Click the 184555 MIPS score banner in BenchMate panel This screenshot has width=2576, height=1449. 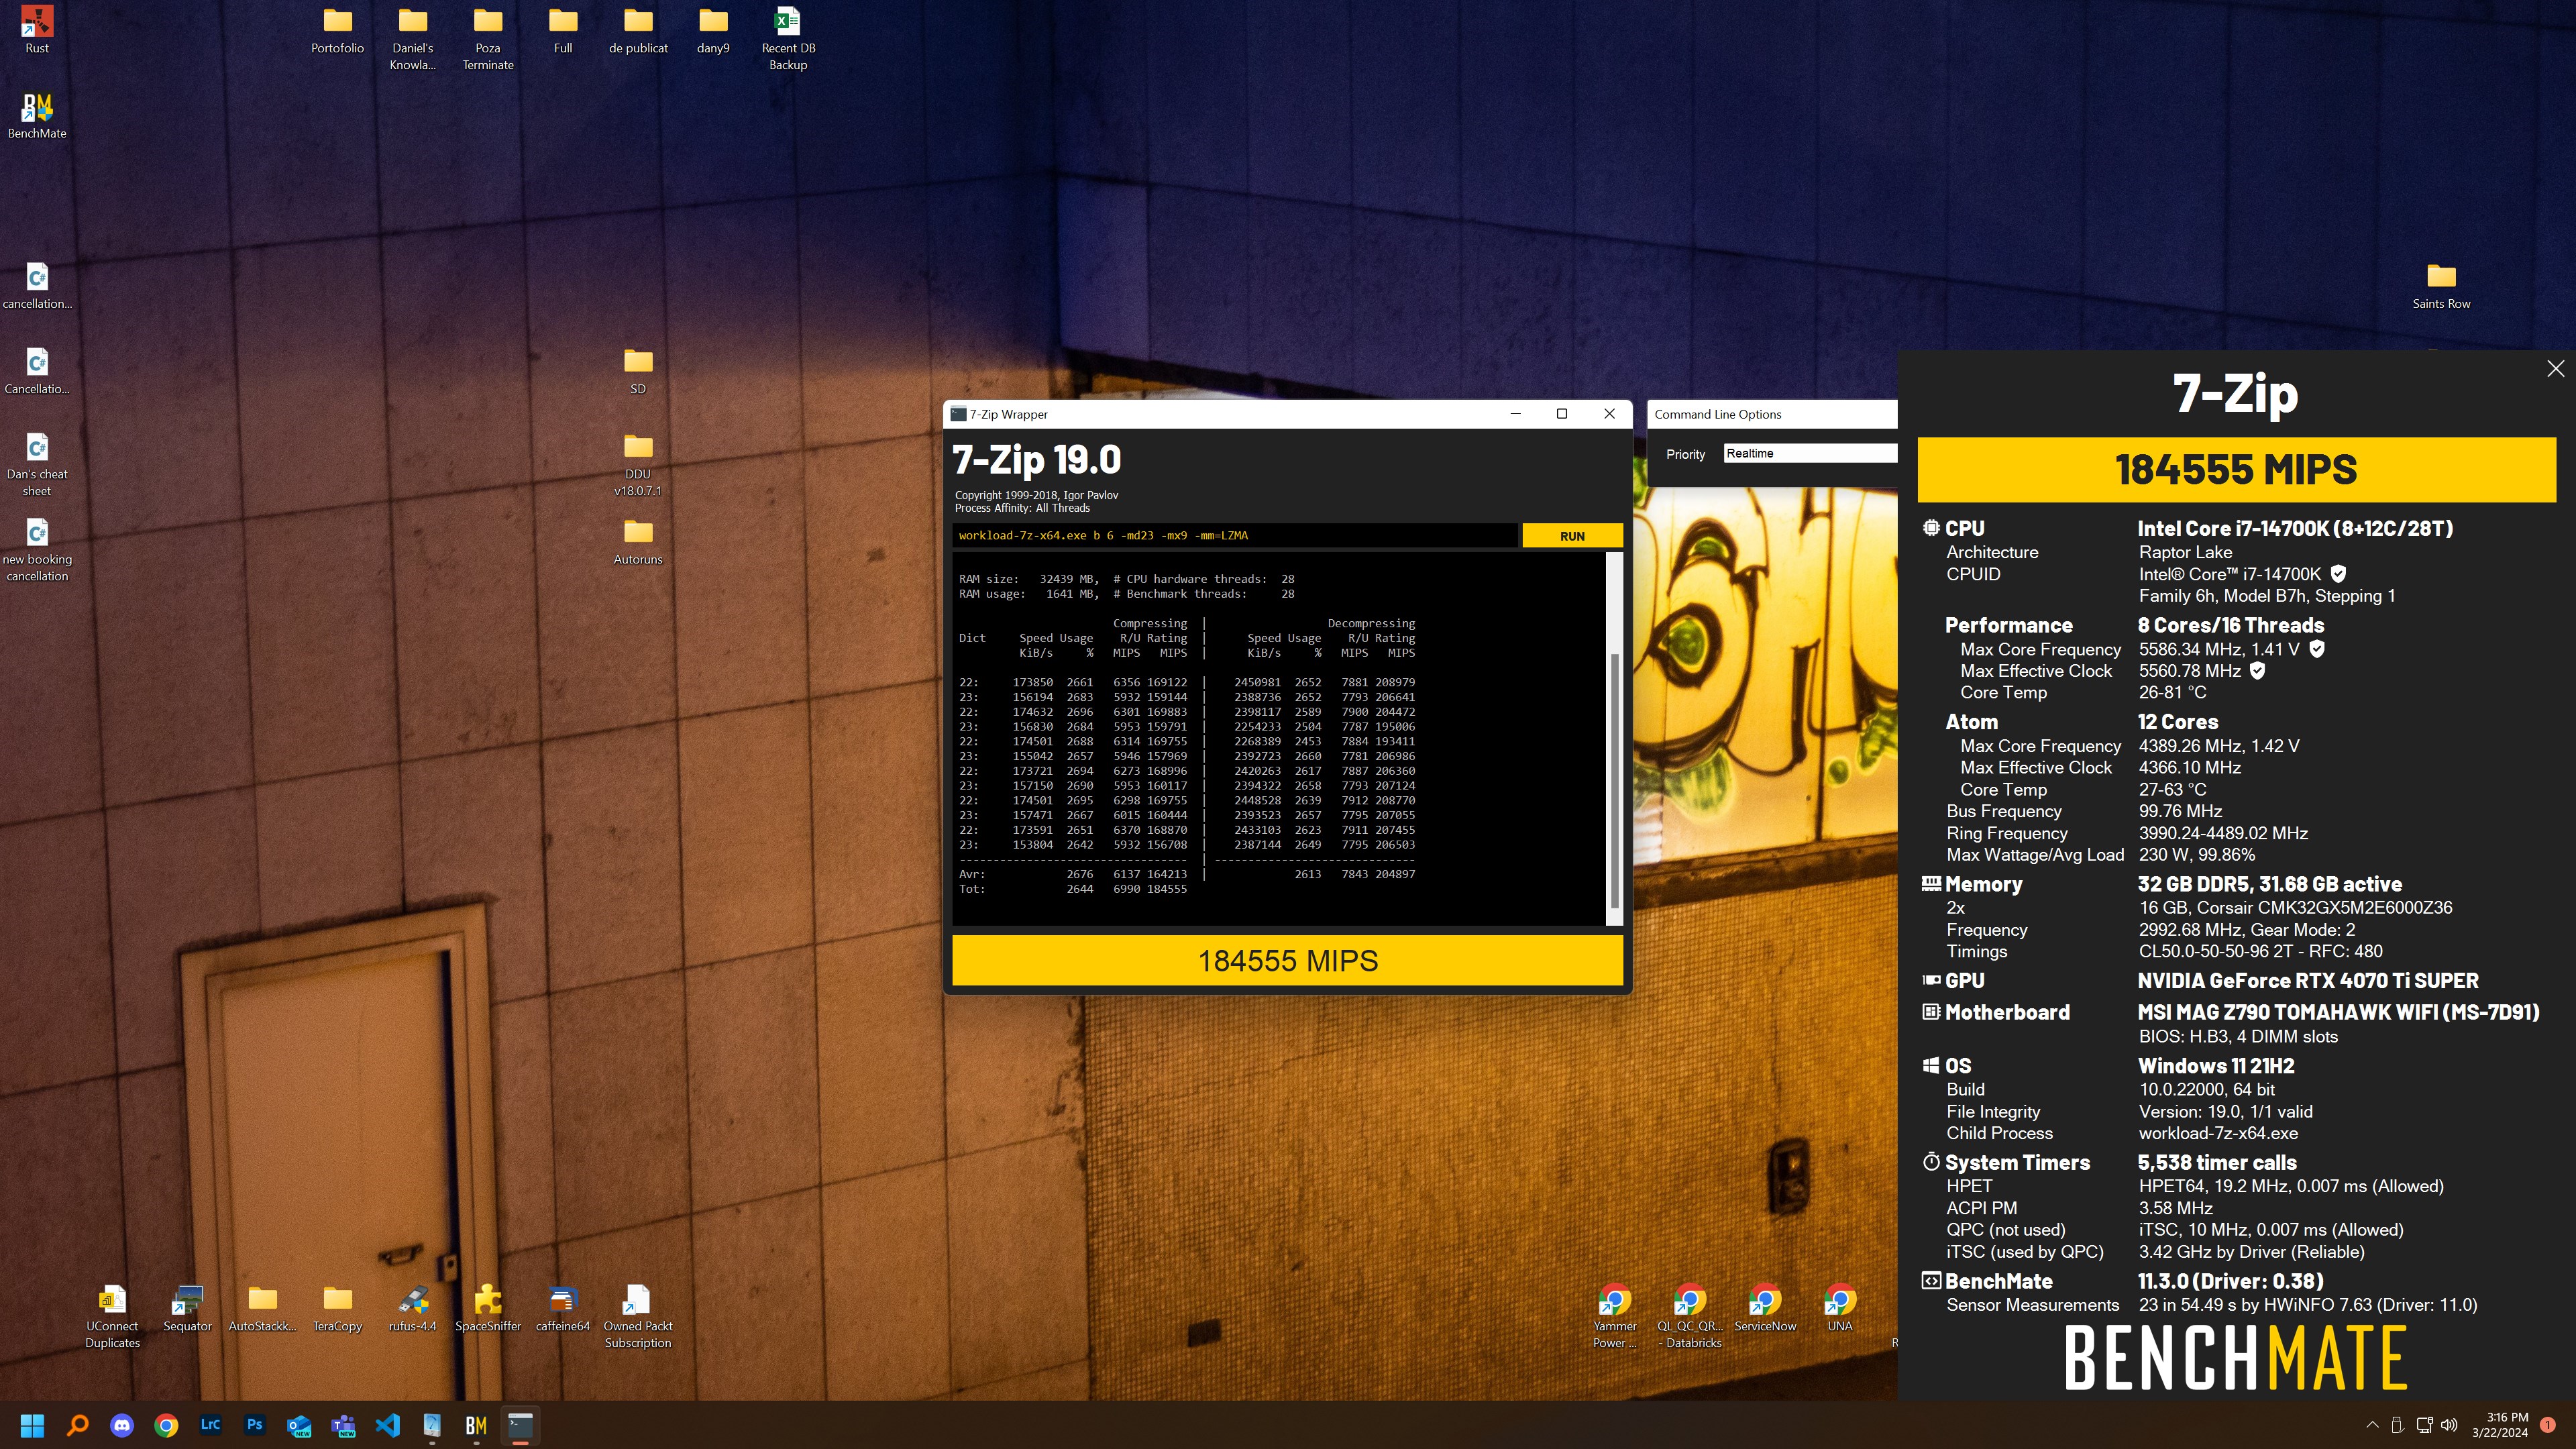pos(2236,469)
